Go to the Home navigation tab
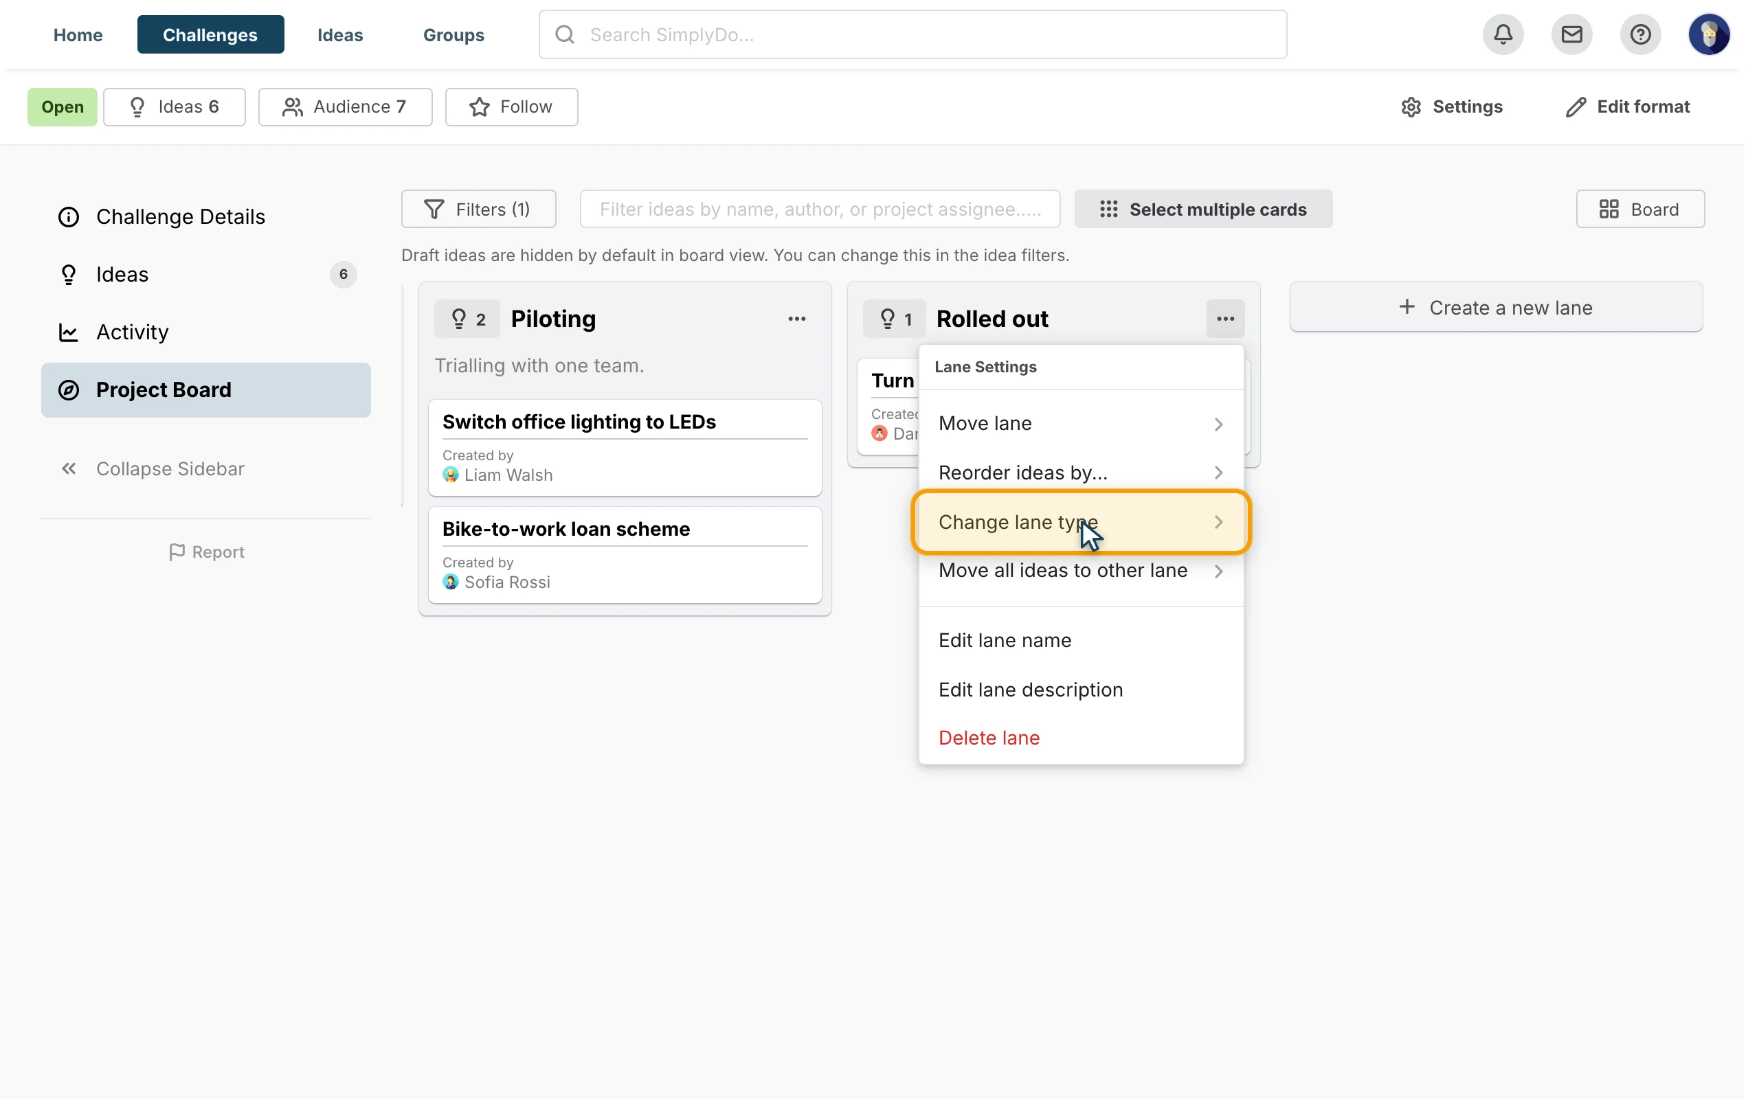Screen dimensions: 1759x1099 point(78,34)
